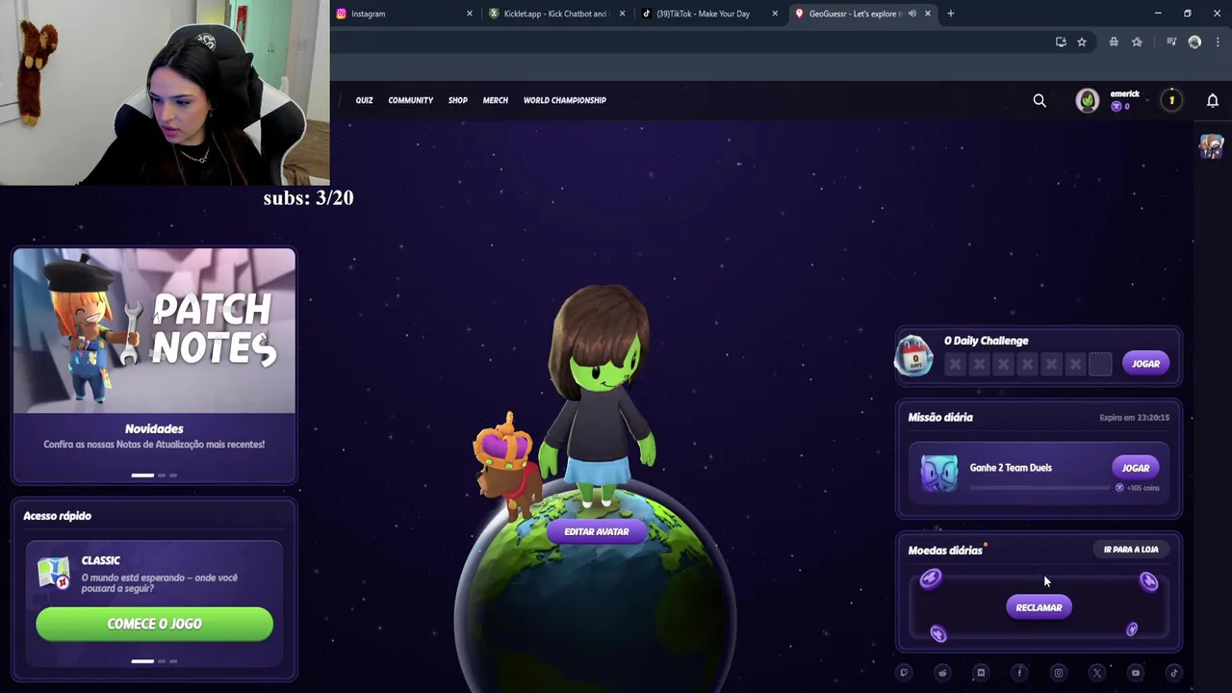
Task: Click the Daily Challenge calendar icon
Action: click(914, 355)
